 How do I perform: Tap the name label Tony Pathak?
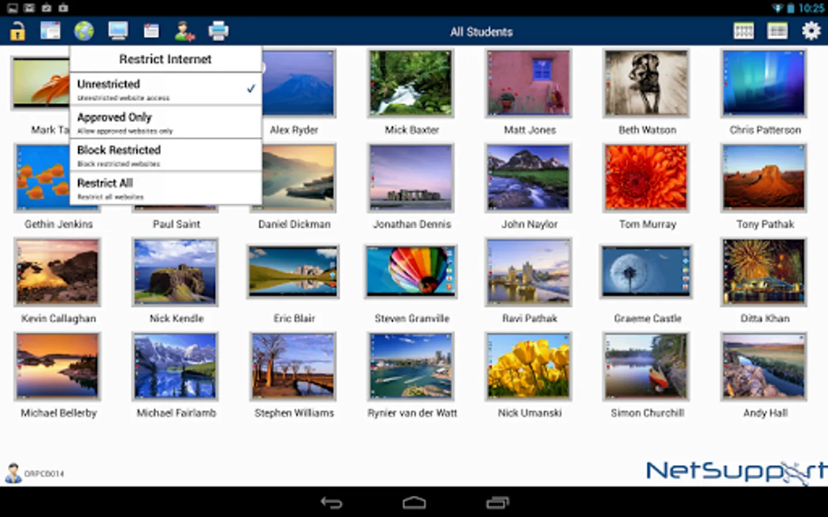coord(765,224)
